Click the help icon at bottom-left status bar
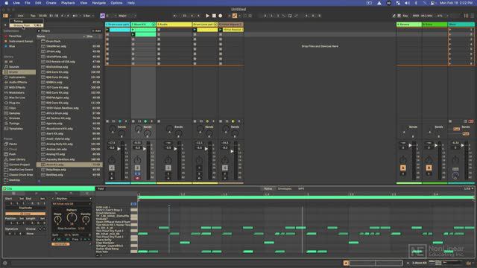This screenshot has width=477, height=268. (4, 264)
